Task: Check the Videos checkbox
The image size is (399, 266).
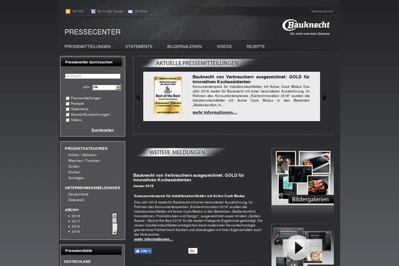Action: pos(67,120)
